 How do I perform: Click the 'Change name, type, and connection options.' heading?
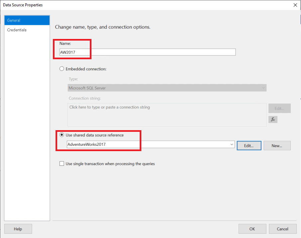(x=103, y=27)
